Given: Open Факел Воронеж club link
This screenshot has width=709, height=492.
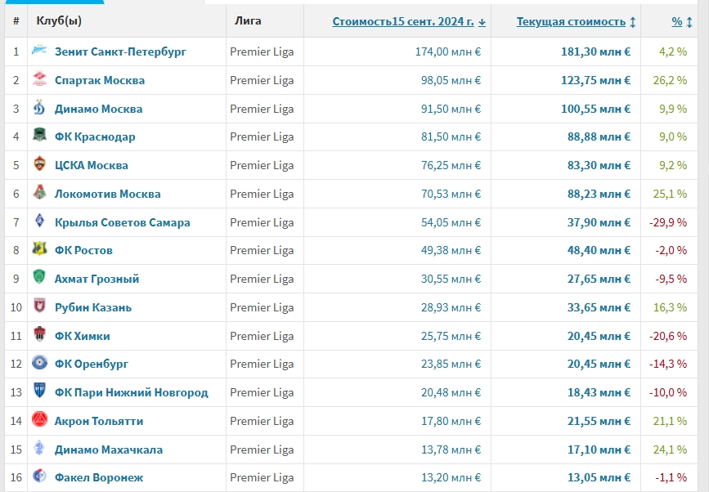Looking at the screenshot, I should pos(99,477).
